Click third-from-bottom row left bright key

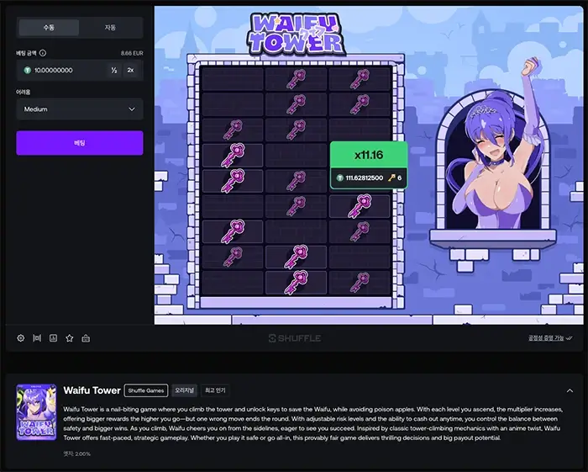(x=233, y=231)
